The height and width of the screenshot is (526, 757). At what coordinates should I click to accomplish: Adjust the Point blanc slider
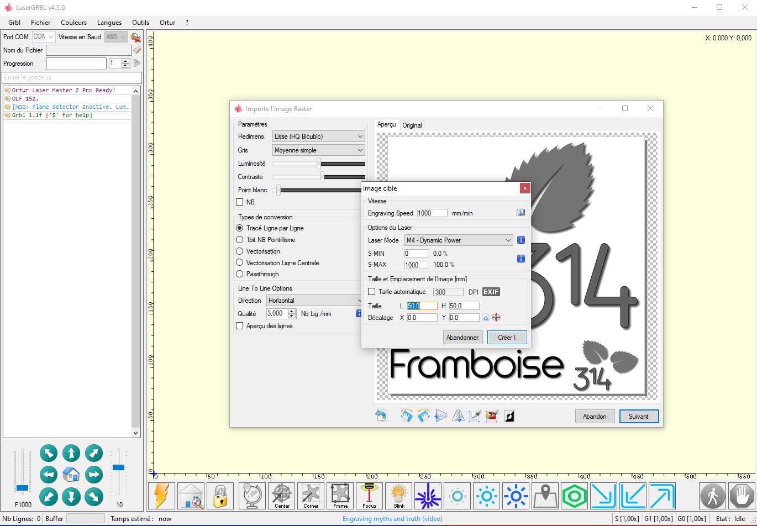coord(317,190)
